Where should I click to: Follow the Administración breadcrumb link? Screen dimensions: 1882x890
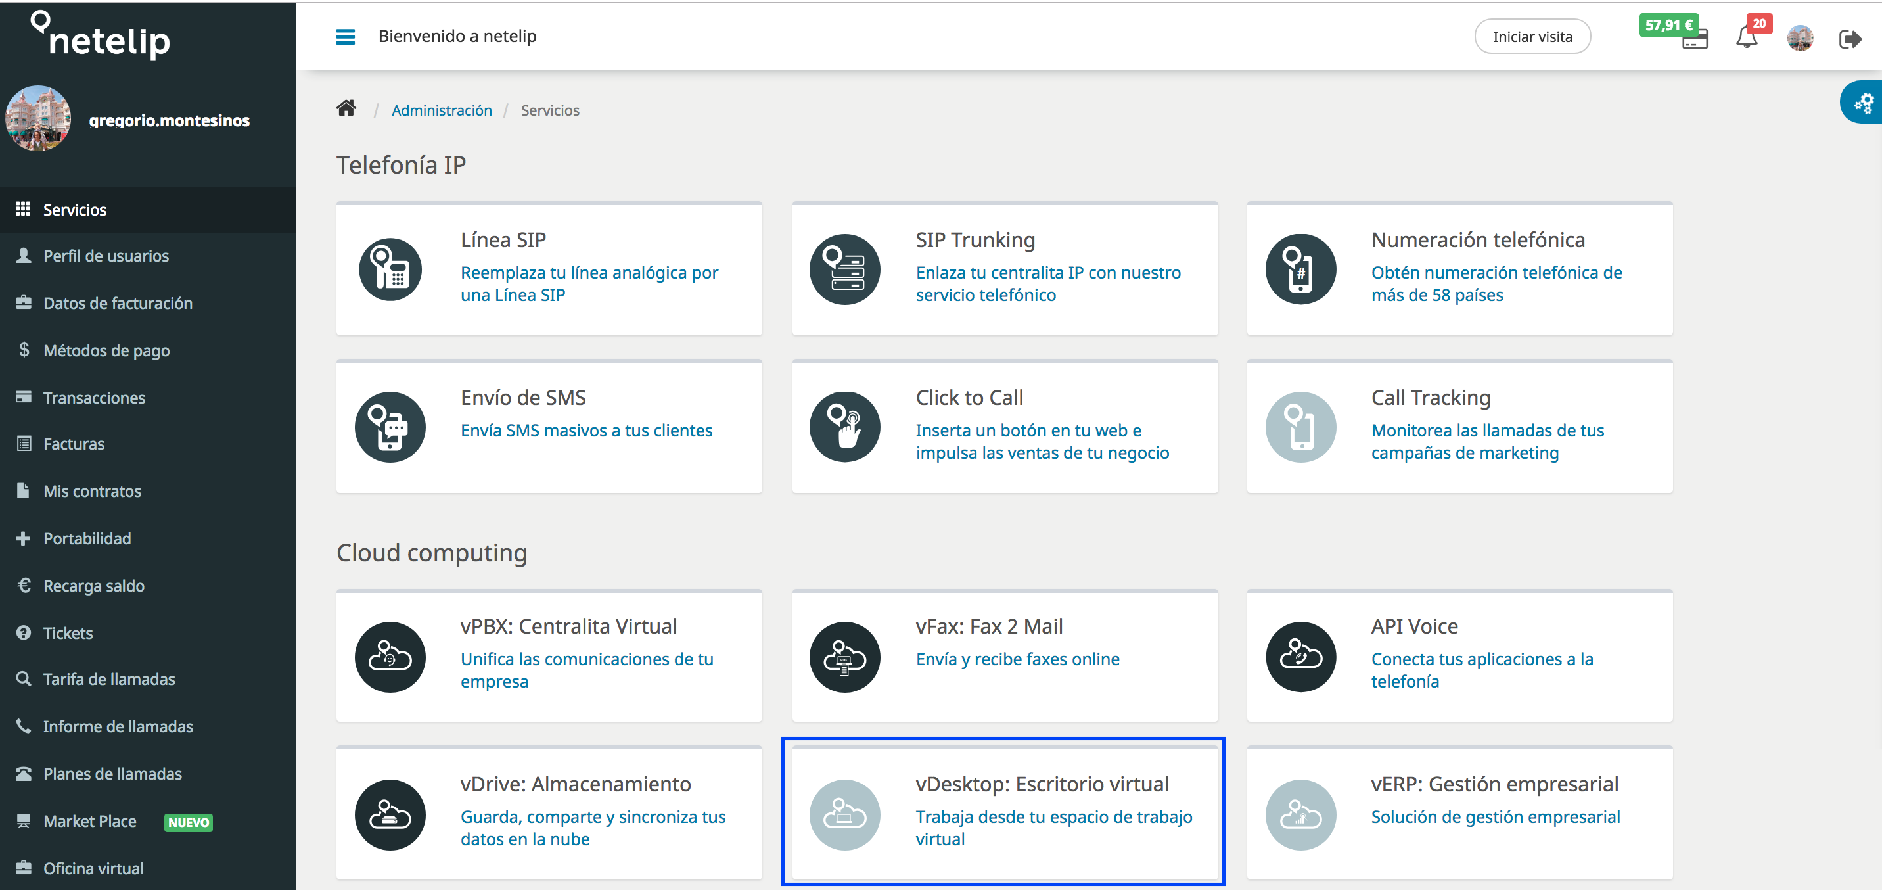pos(442,110)
